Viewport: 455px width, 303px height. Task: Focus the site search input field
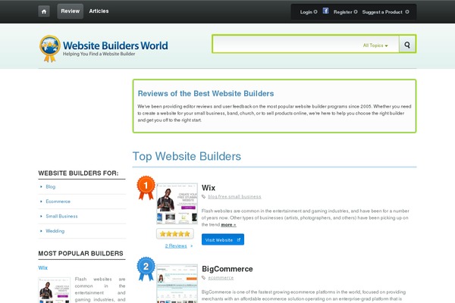click(x=287, y=44)
